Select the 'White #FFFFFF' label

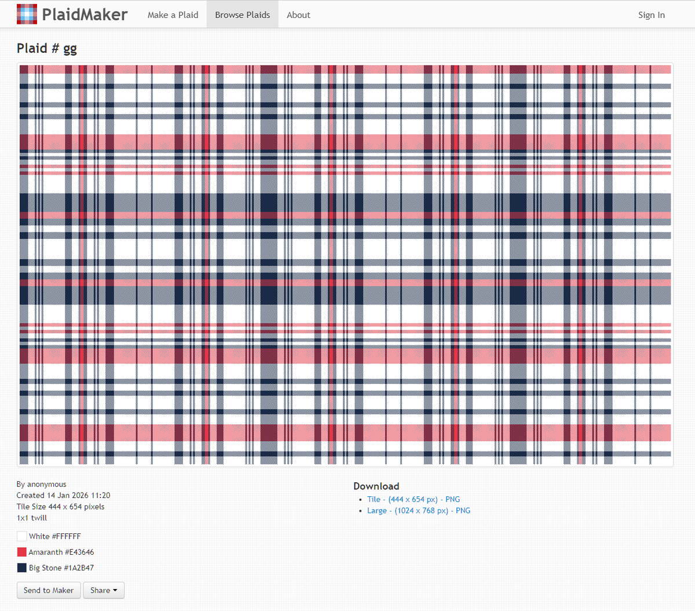pos(55,536)
